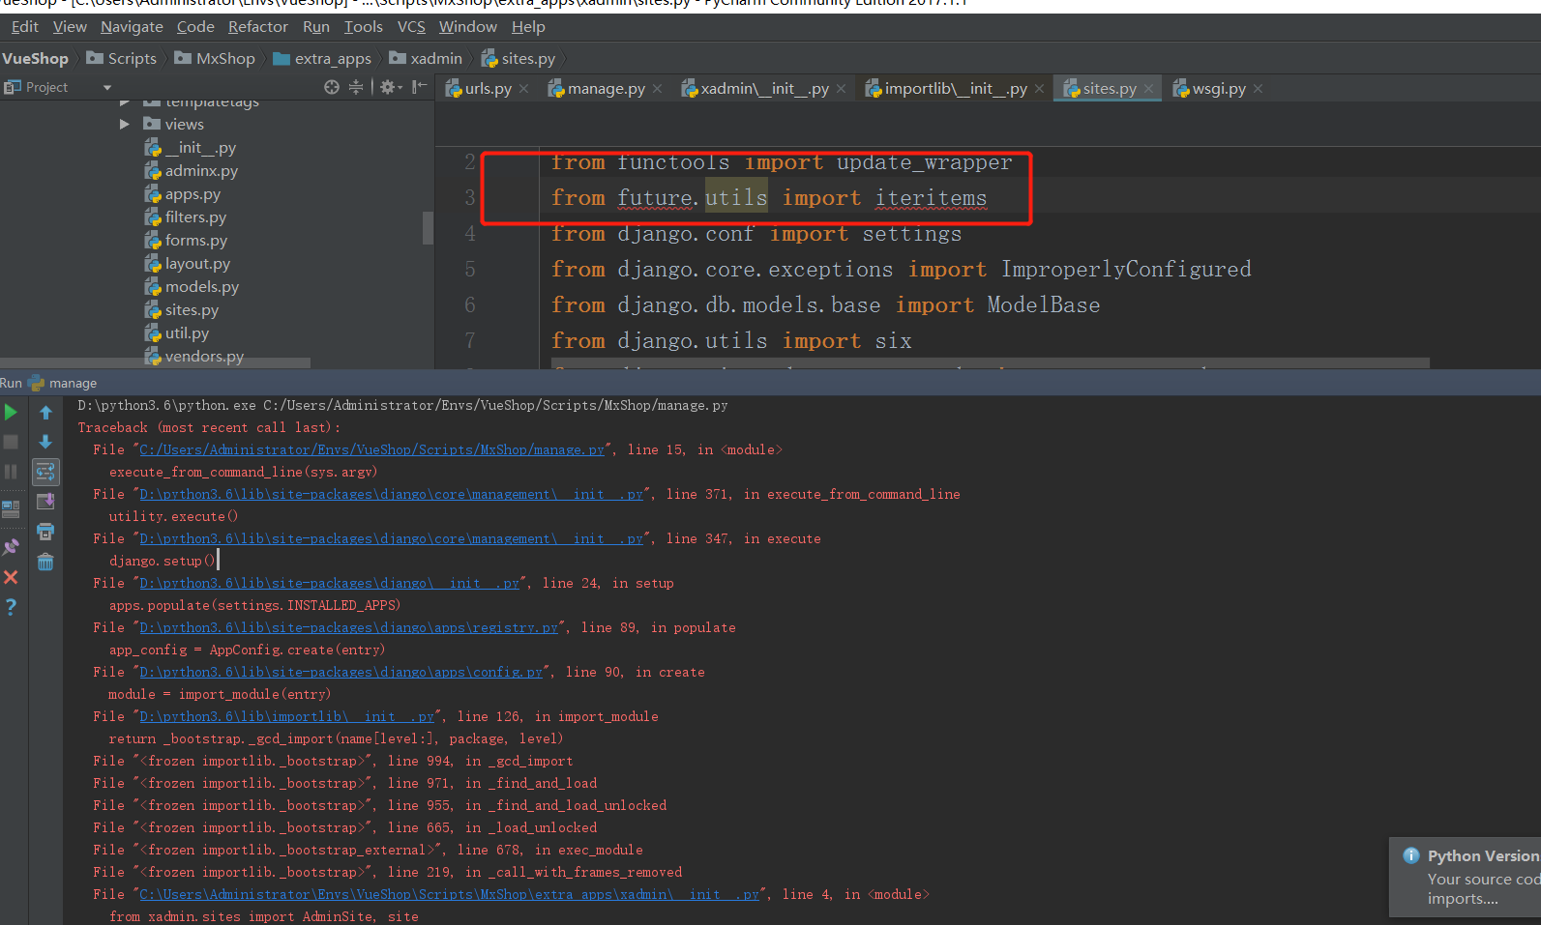Click the collapse all icon in Project panel
The height and width of the screenshot is (925, 1541).
coord(356,87)
